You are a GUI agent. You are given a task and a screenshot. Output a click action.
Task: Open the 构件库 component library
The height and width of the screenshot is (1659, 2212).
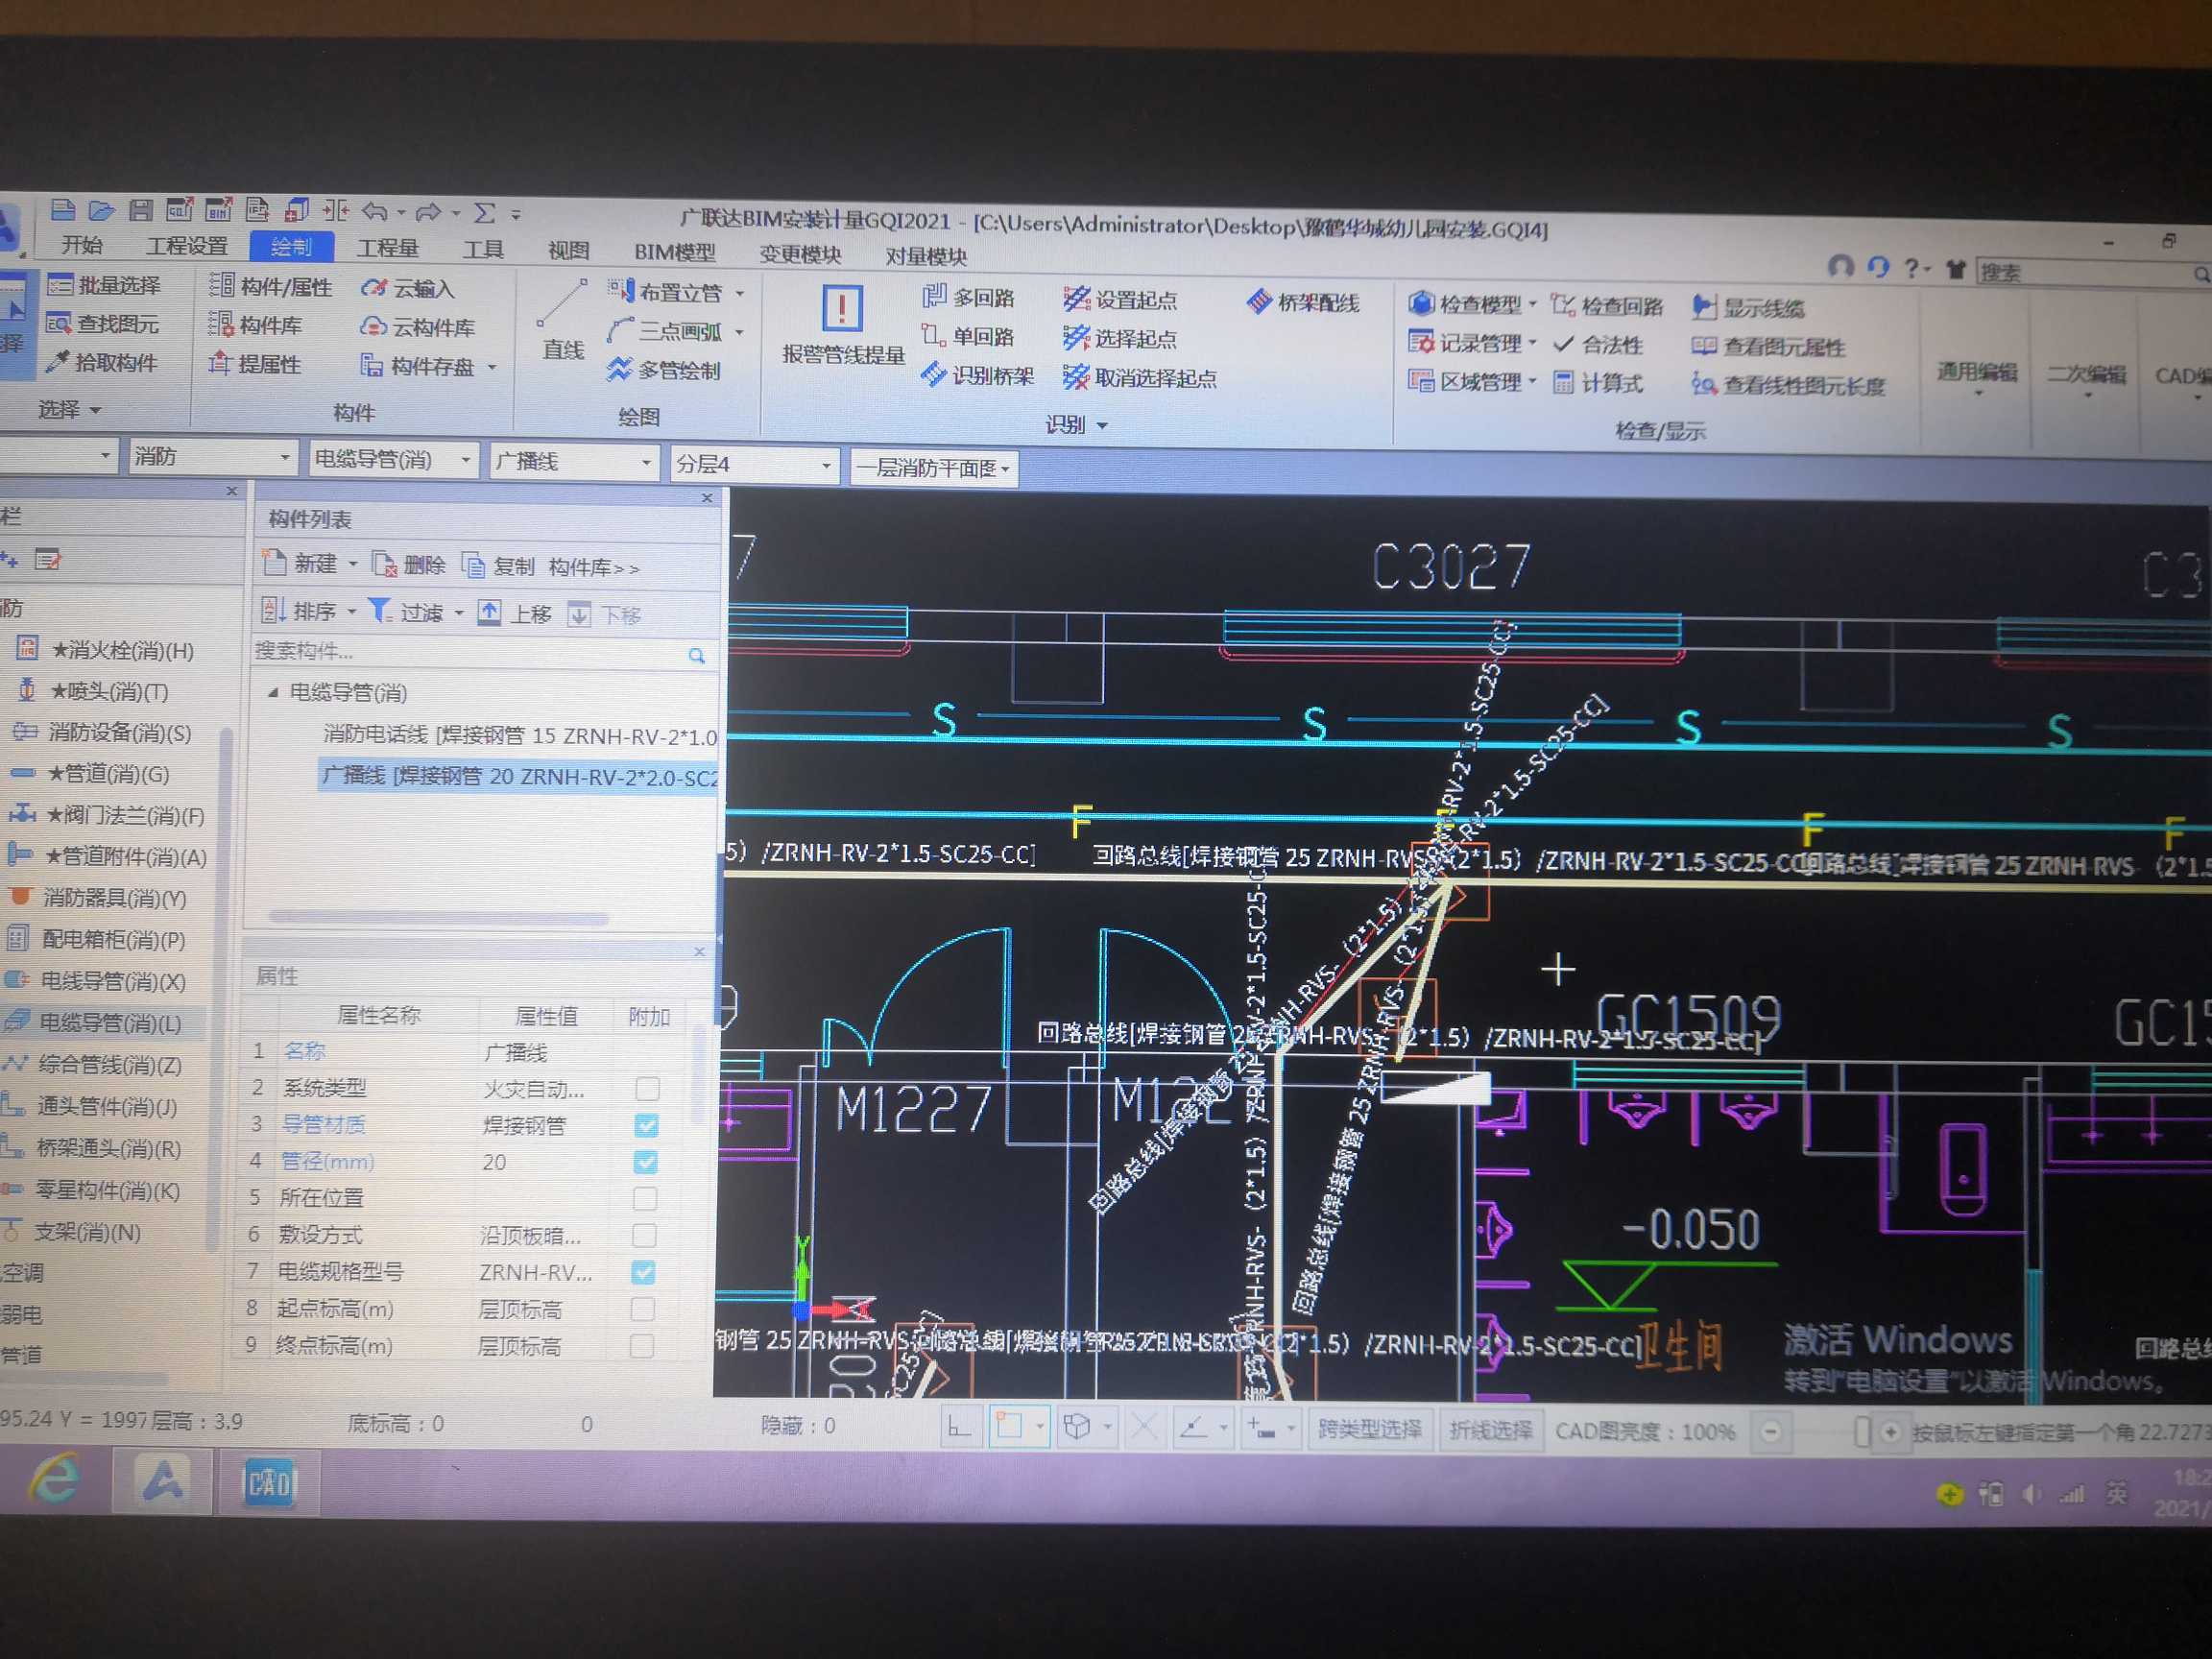click(257, 325)
